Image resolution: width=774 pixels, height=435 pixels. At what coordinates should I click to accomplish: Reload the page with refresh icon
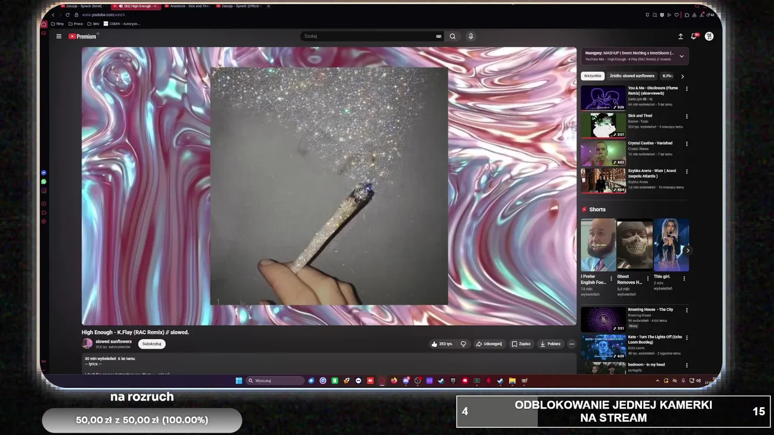[67, 14]
